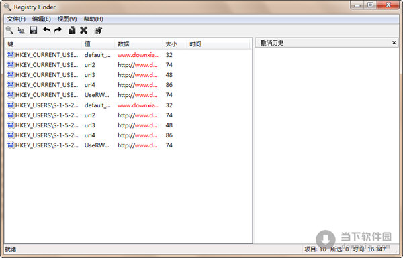Click registry icon of HKEY_USERS UseRW row

click(11, 145)
